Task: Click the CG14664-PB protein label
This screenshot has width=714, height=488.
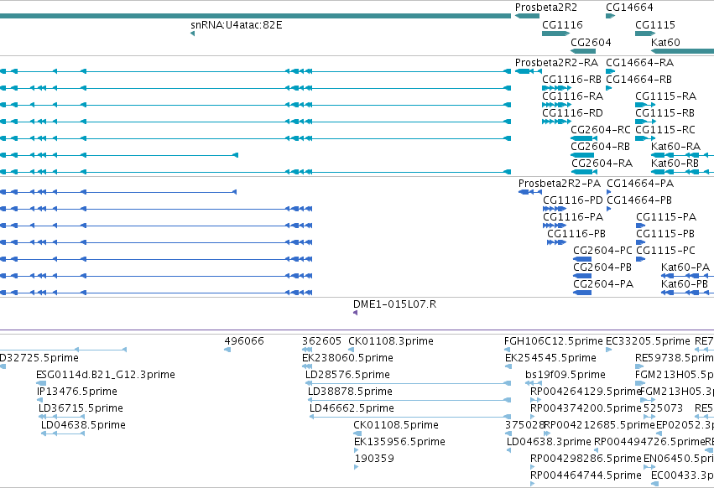Action: pos(638,200)
